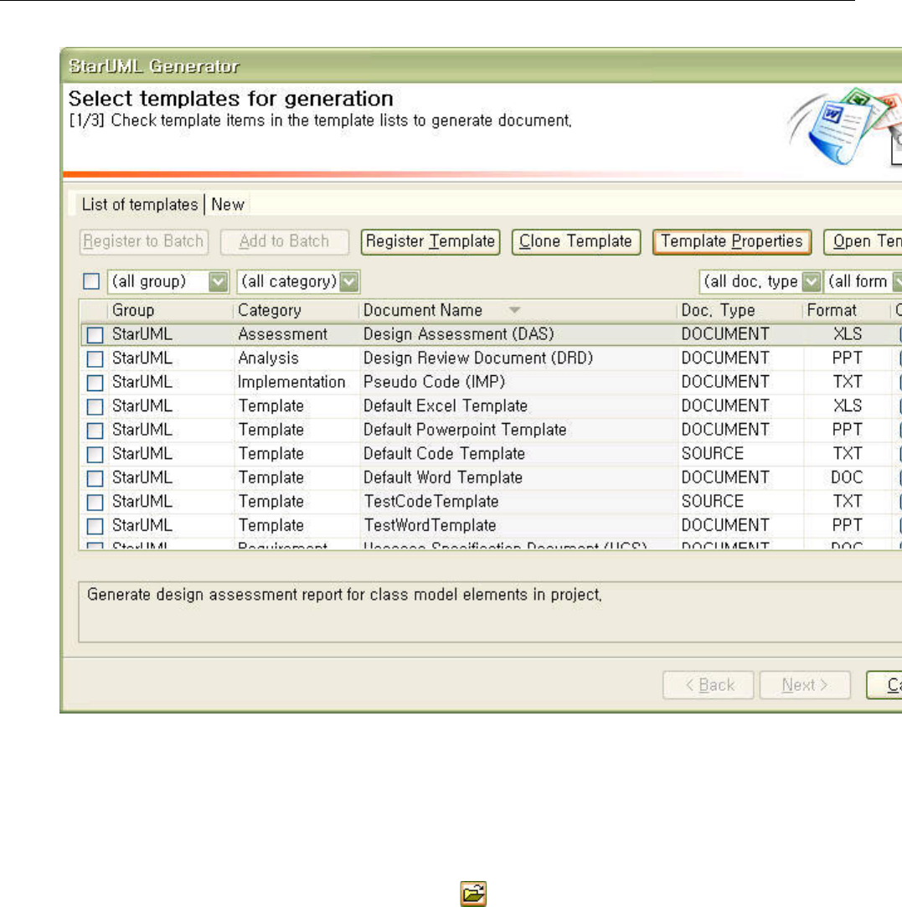Click the Open Template button
The image size is (902, 907).
(863, 241)
